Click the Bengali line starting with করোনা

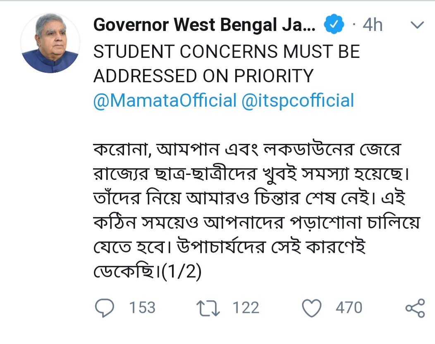click(x=246, y=150)
